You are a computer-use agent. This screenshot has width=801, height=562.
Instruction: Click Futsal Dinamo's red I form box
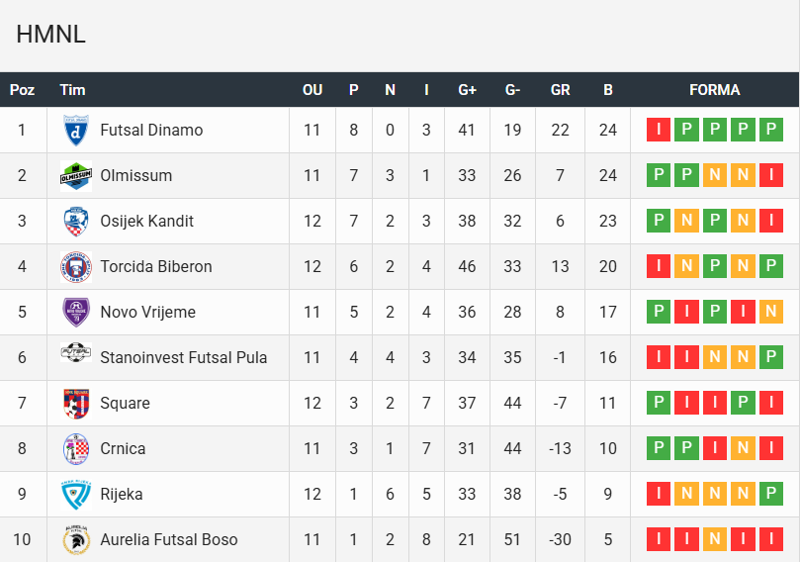pyautogui.click(x=658, y=130)
